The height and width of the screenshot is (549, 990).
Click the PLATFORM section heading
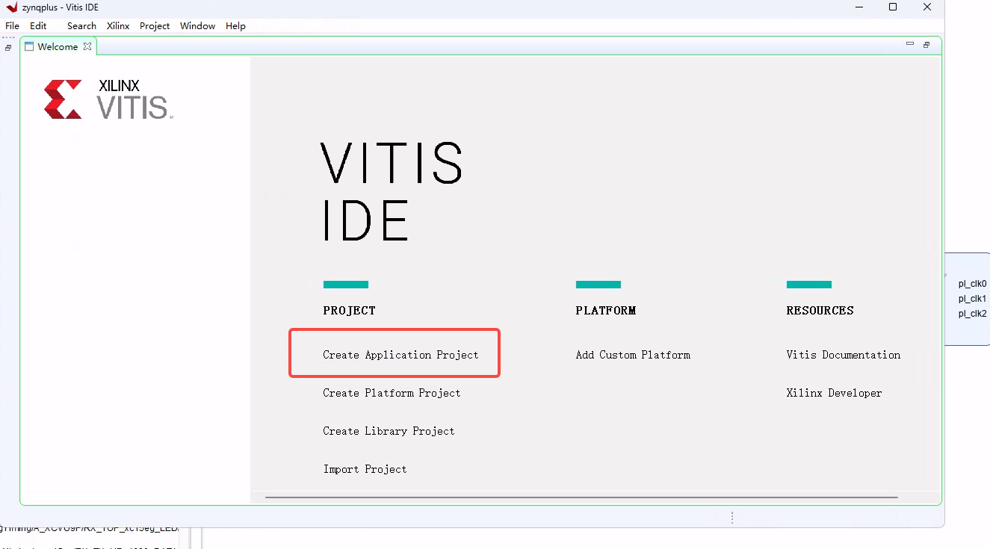point(605,311)
